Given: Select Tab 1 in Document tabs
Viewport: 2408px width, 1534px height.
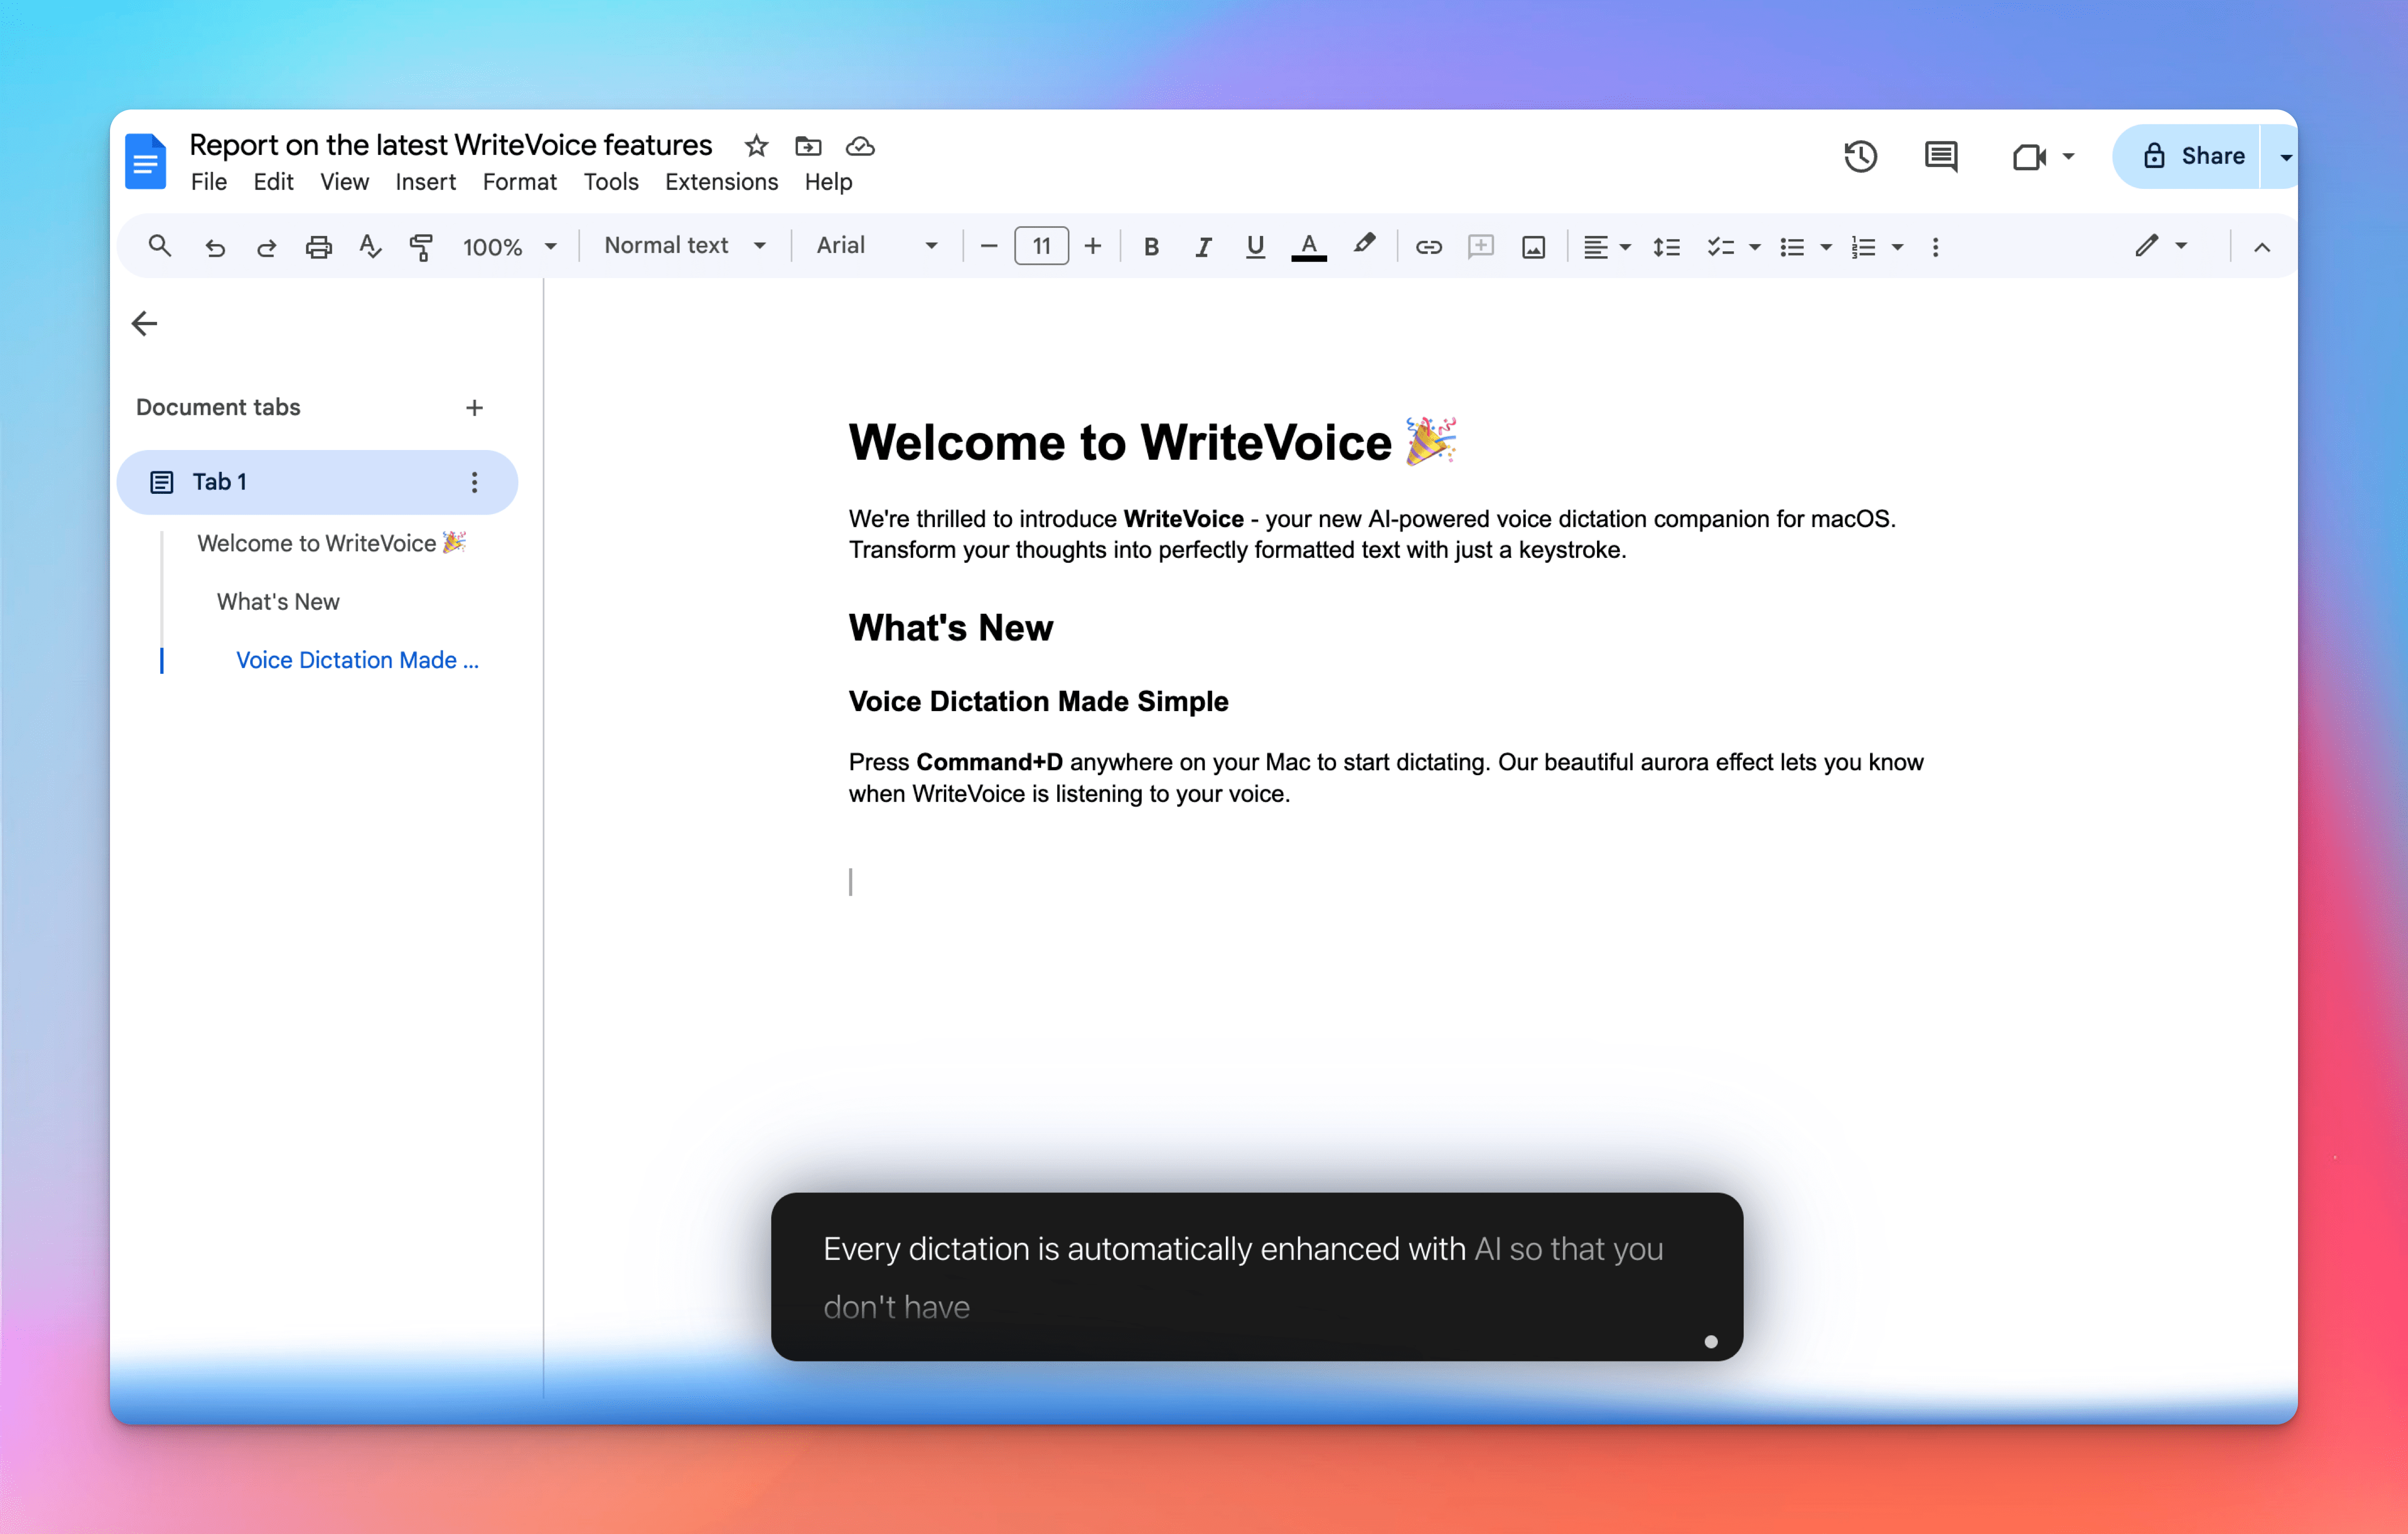Looking at the screenshot, I should click(220, 481).
